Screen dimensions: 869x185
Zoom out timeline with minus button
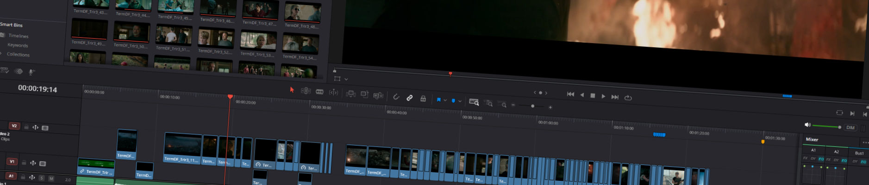[513, 105]
